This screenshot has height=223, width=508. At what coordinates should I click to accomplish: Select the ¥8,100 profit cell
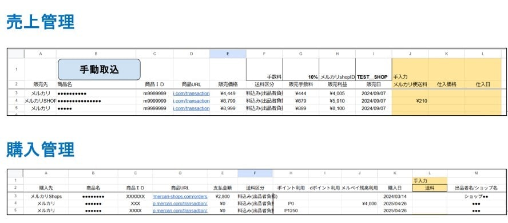pos(337,108)
